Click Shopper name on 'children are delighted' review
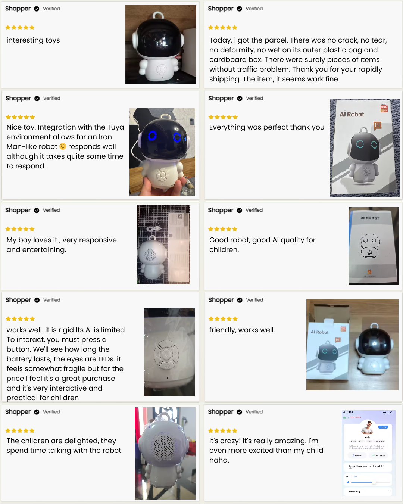This screenshot has width=403, height=504. pyautogui.click(x=18, y=412)
